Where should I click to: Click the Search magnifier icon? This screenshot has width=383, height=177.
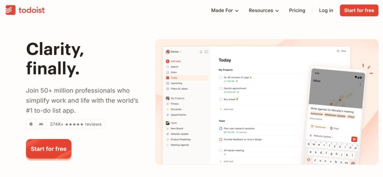click(168, 67)
